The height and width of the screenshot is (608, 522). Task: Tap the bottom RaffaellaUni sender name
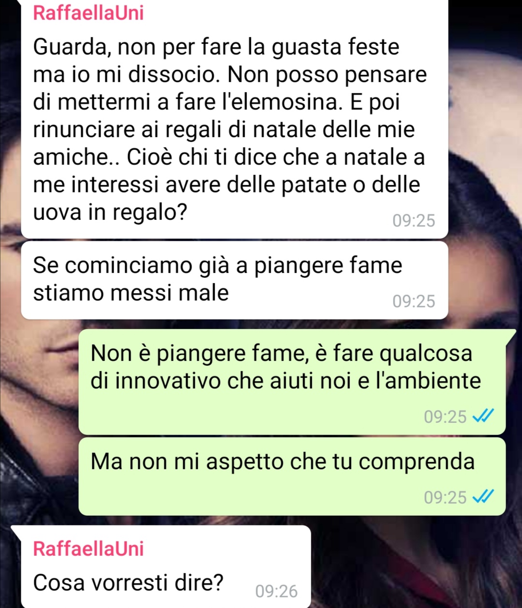point(88,549)
